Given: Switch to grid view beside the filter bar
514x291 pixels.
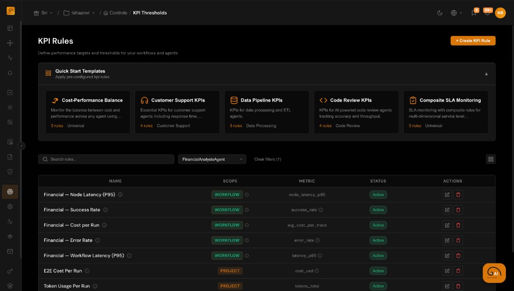Looking at the screenshot, I should click(x=491, y=159).
